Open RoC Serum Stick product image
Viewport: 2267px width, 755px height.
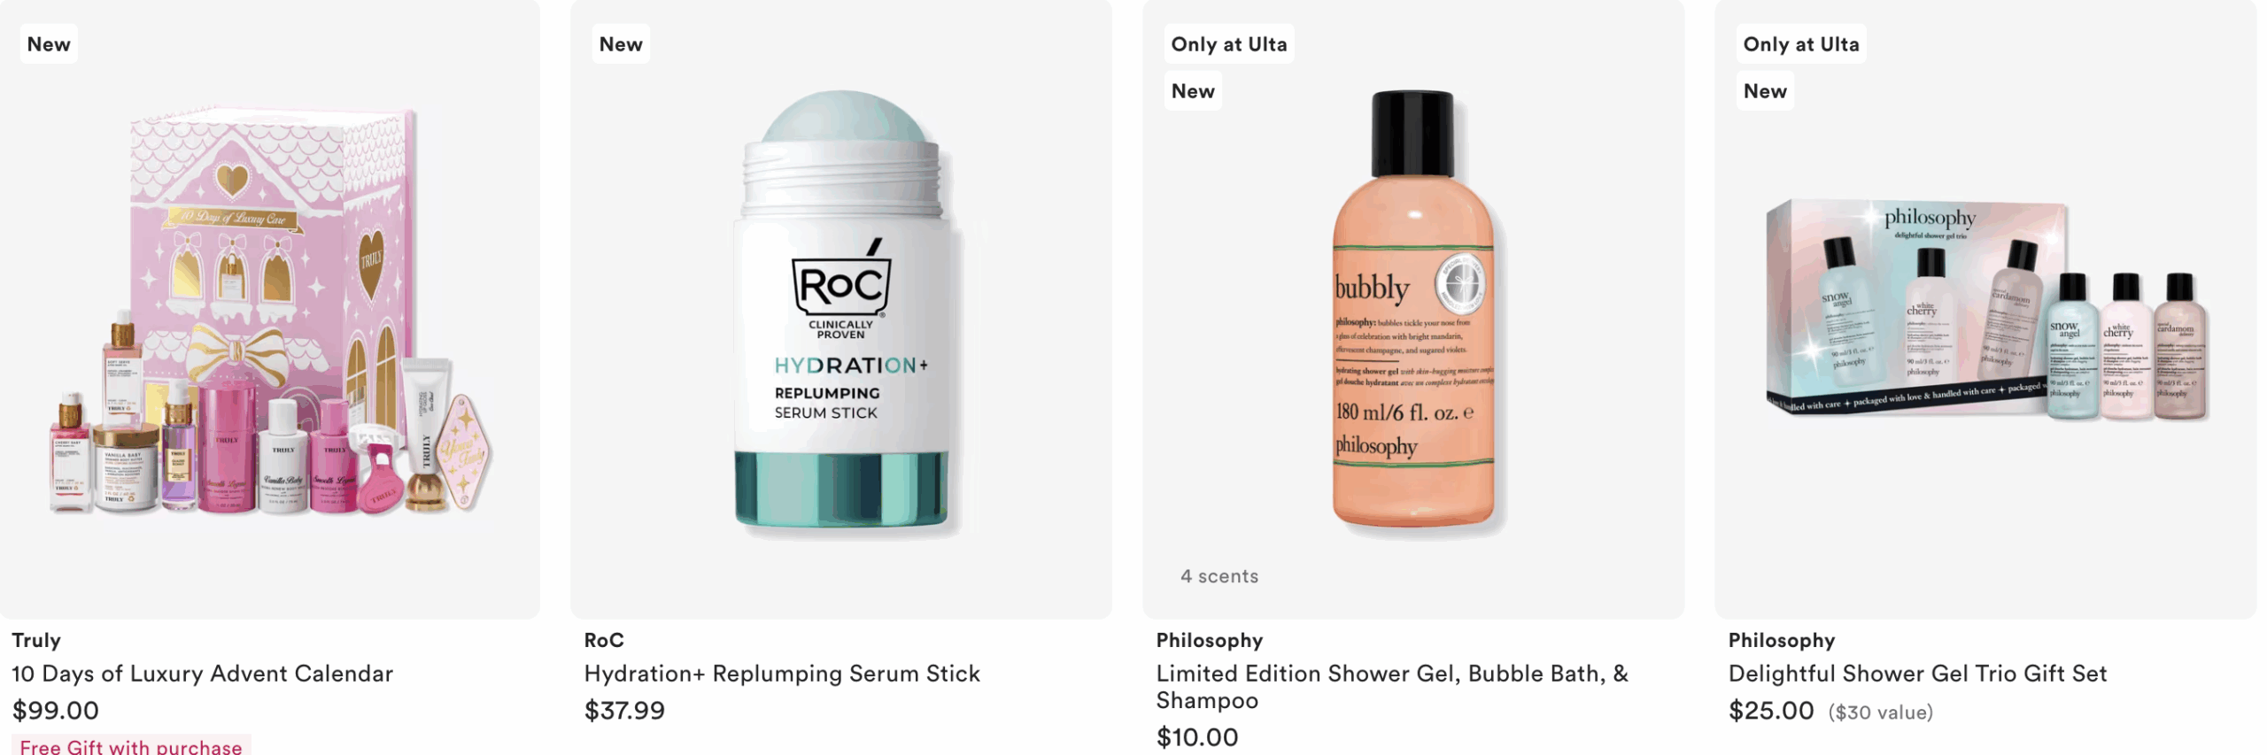841,310
